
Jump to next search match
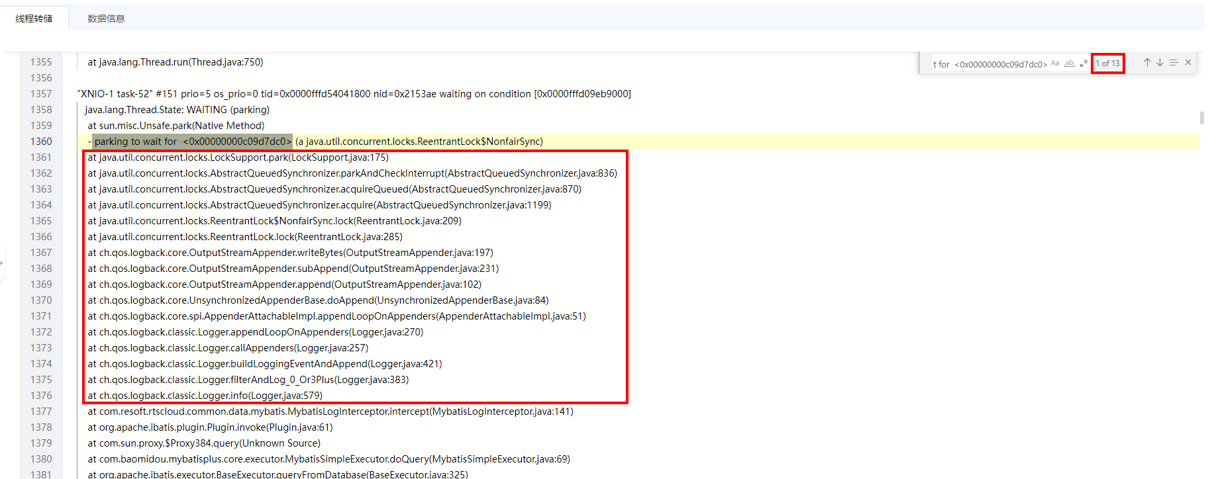click(1160, 63)
